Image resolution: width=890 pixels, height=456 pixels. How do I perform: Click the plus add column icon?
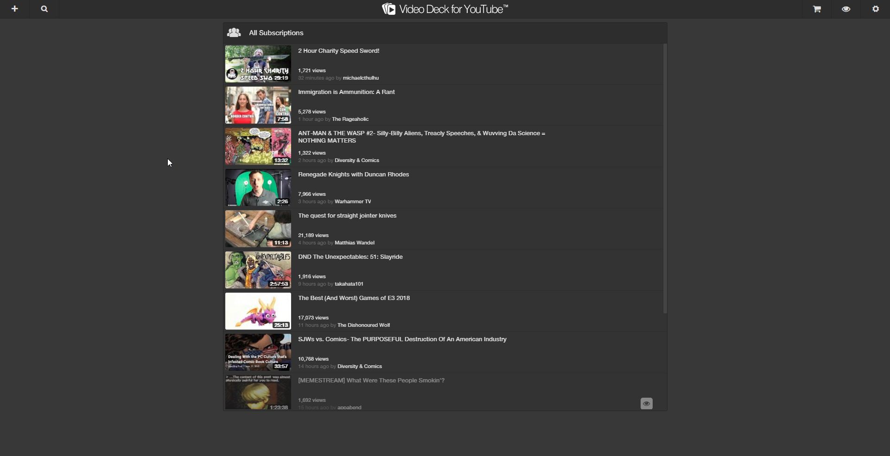click(15, 9)
